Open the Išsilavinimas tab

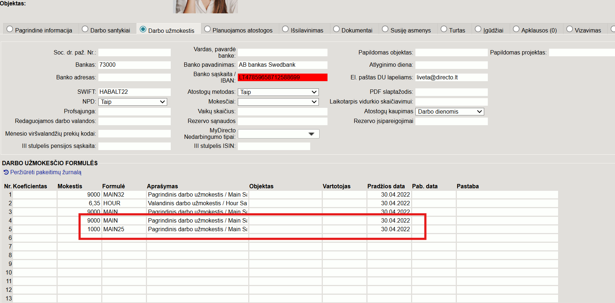click(285, 29)
